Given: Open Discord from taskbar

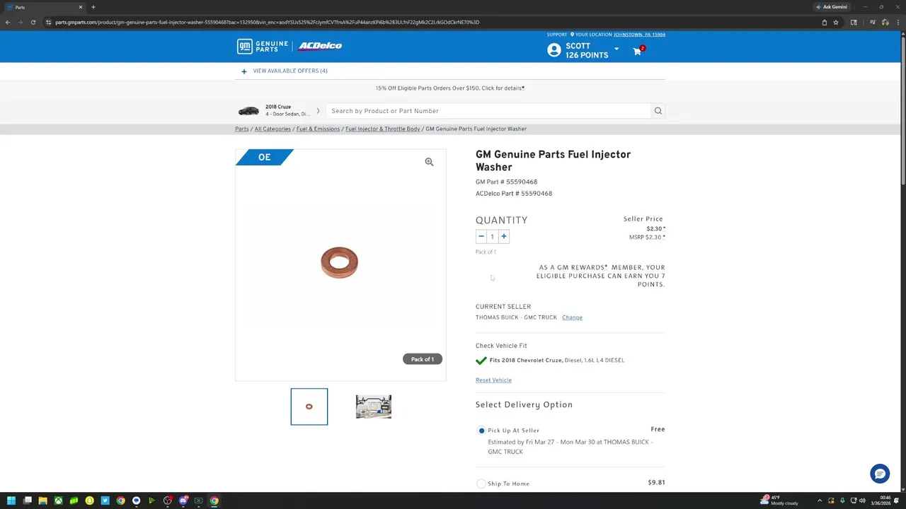Looking at the screenshot, I should point(183,501).
